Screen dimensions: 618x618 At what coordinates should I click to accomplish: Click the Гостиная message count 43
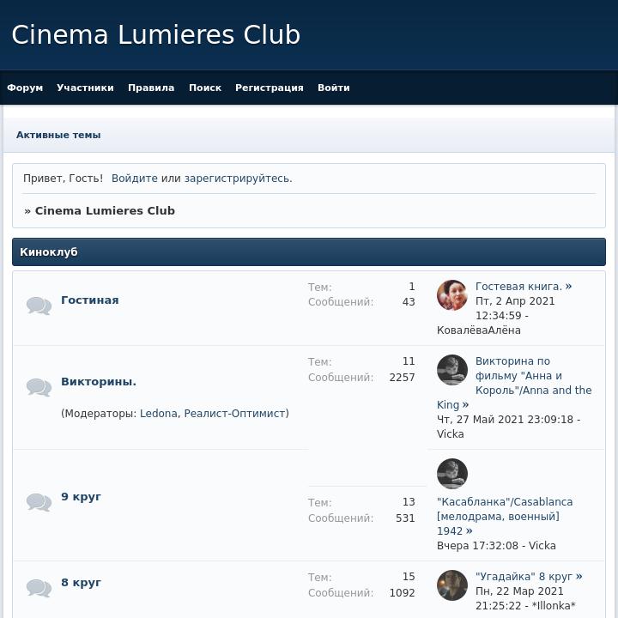click(409, 302)
